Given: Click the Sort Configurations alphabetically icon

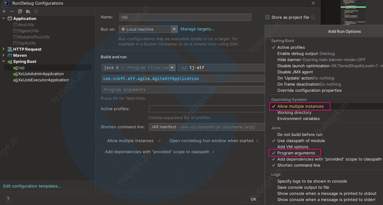Looking at the screenshot, I should coord(36,11).
